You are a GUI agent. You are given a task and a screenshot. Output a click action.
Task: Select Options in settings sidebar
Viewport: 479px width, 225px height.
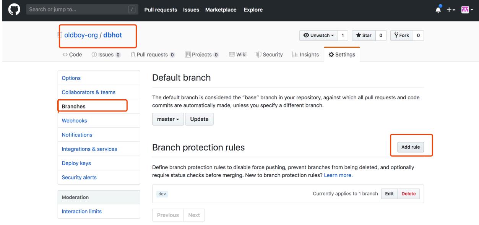pyautogui.click(x=99, y=78)
